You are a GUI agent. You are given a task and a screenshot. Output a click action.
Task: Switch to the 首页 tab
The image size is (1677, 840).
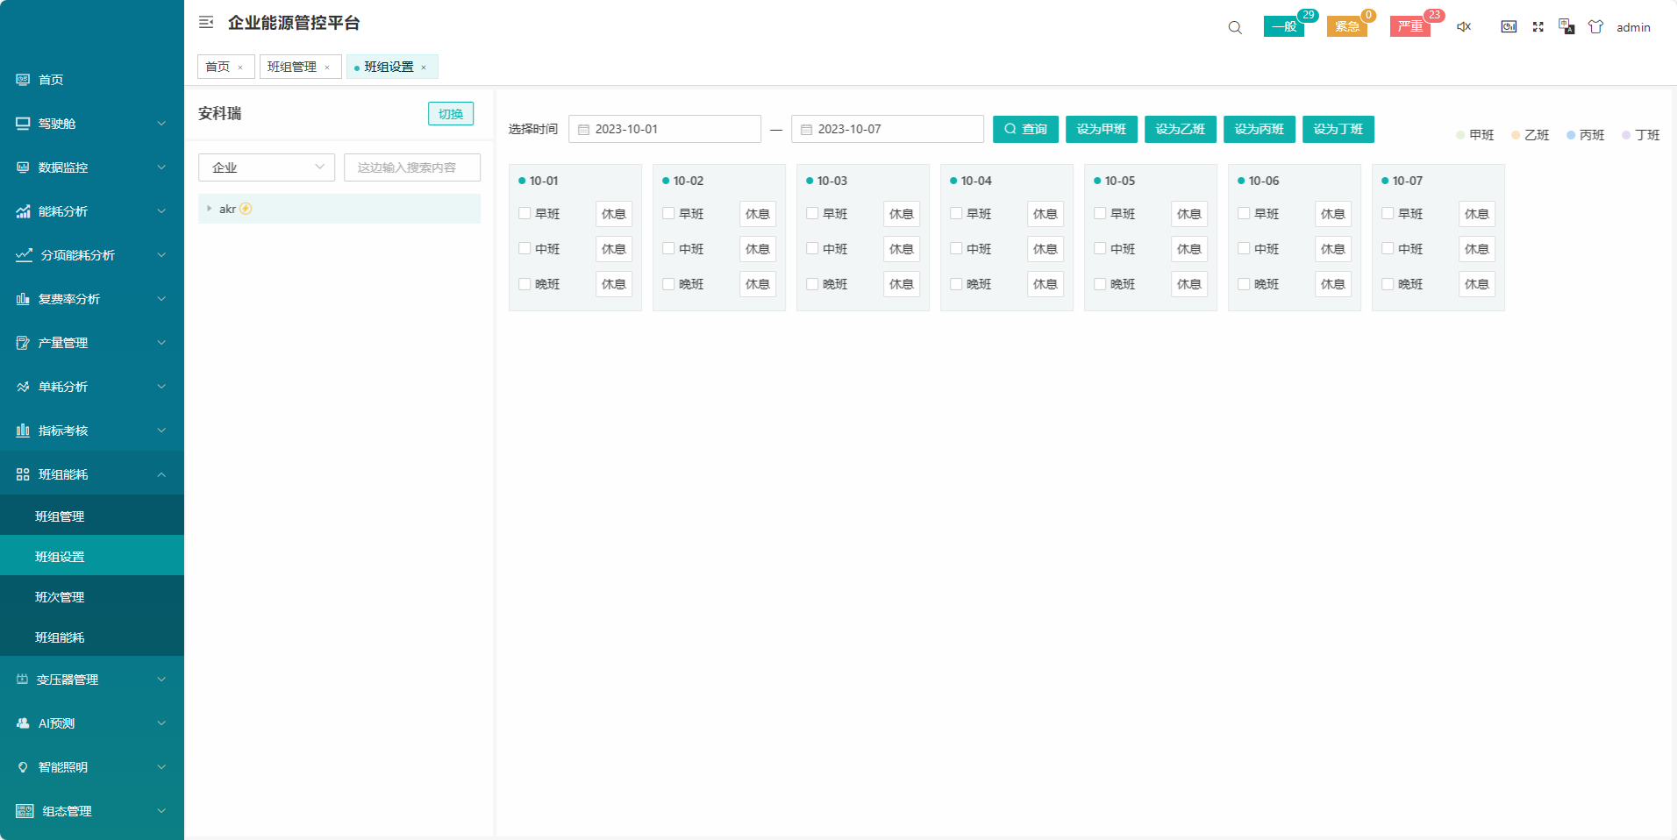(x=218, y=67)
